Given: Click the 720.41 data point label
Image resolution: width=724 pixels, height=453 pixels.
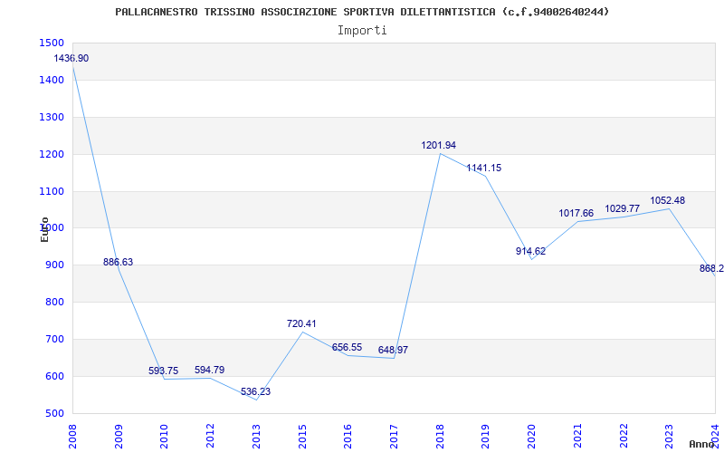Looking at the screenshot, I should coord(301,323).
